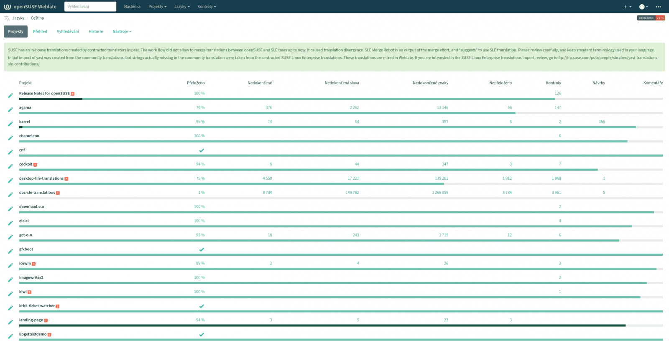The width and height of the screenshot is (669, 341).
Task: Click the alert badge next to cockpit
Action: click(x=35, y=165)
